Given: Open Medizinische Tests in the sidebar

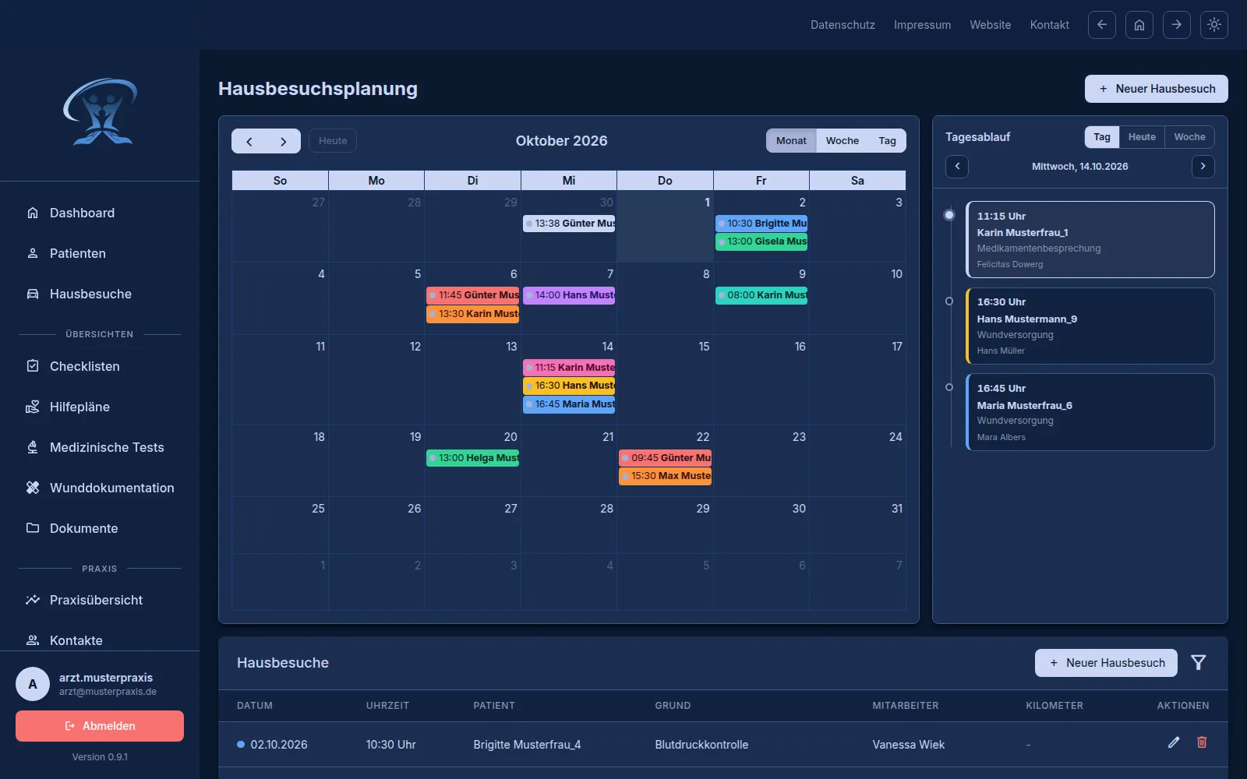Looking at the screenshot, I should [100, 447].
